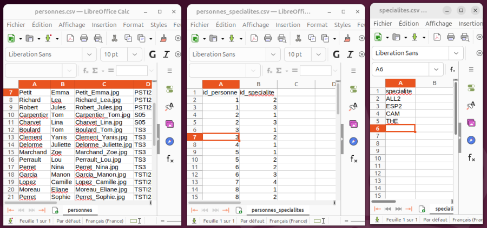Open Fichier menu in personnes.csv window
The width and height of the screenshot is (487, 228).
click(16, 25)
